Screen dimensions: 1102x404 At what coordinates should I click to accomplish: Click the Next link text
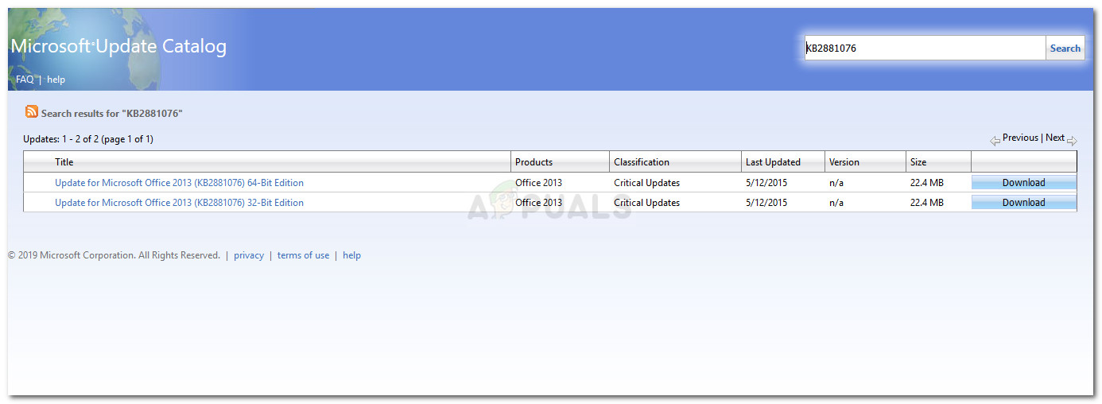point(1055,138)
